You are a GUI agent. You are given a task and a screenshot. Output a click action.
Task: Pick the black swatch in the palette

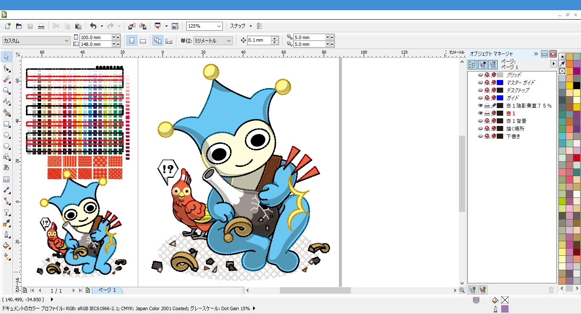[576, 86]
